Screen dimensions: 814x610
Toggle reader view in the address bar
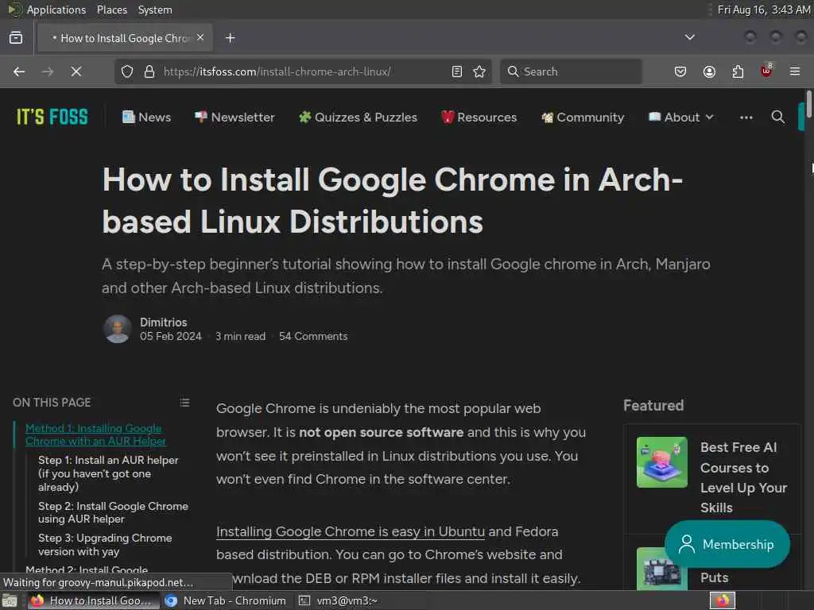pyautogui.click(x=457, y=71)
